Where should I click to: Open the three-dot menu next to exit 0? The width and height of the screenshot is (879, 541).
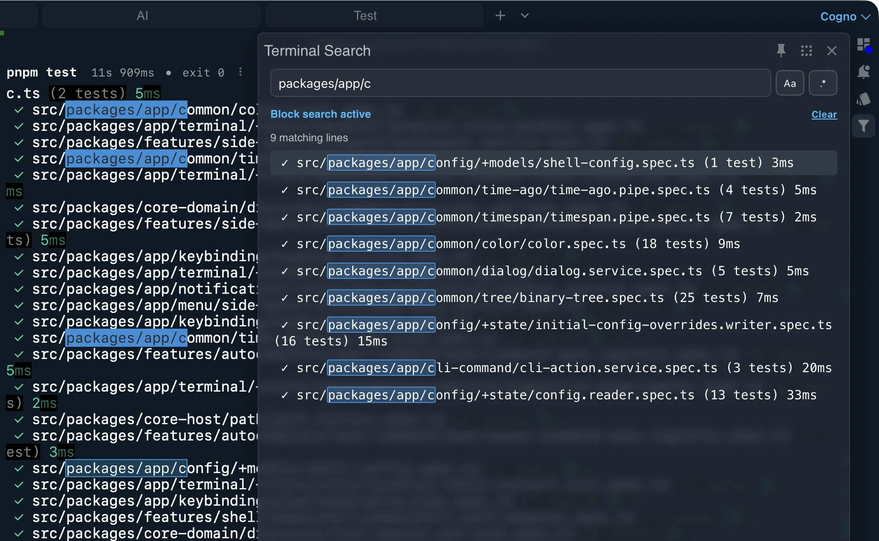tap(240, 72)
